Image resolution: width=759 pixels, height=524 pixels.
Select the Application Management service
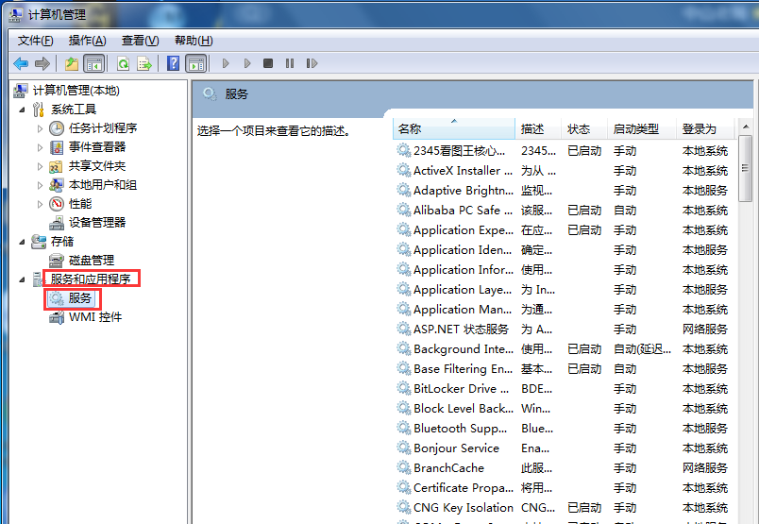564,310
